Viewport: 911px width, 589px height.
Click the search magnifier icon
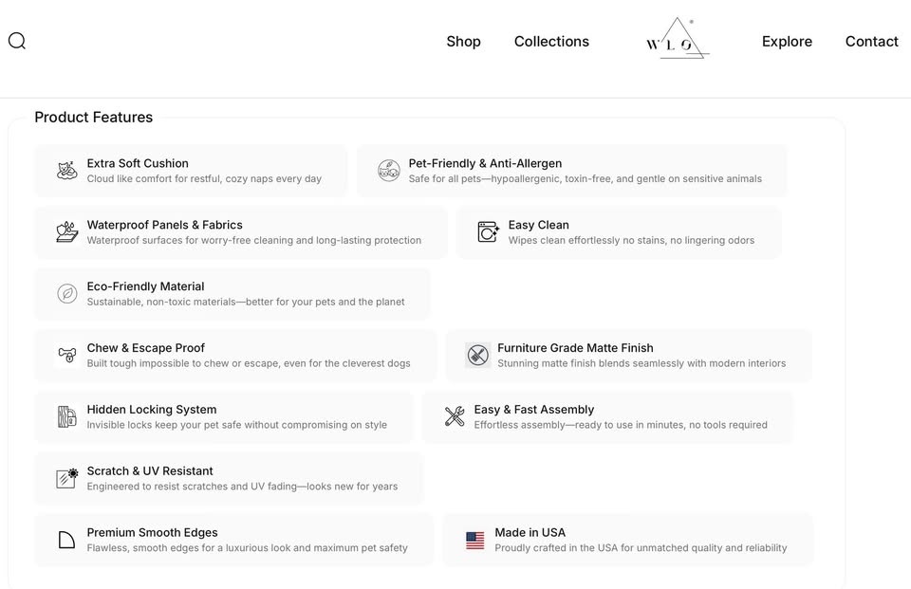17,41
